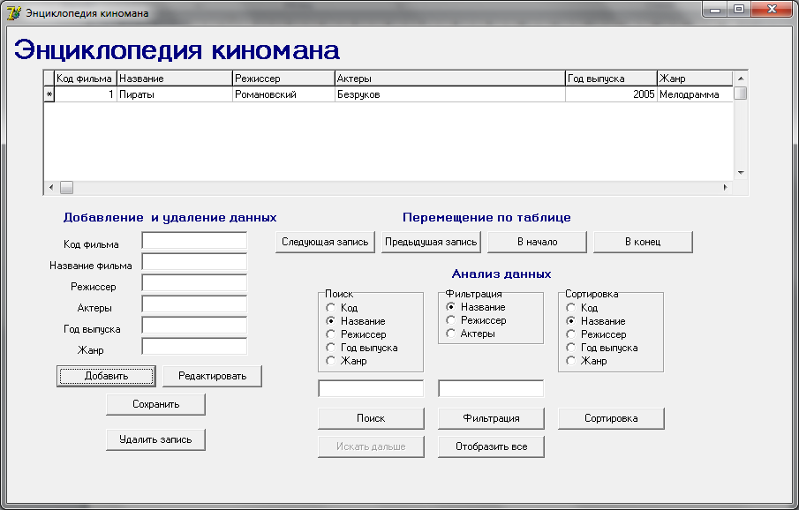This screenshot has height=510, width=799.
Task: Jump to table end with В конец
Action: pos(643,242)
